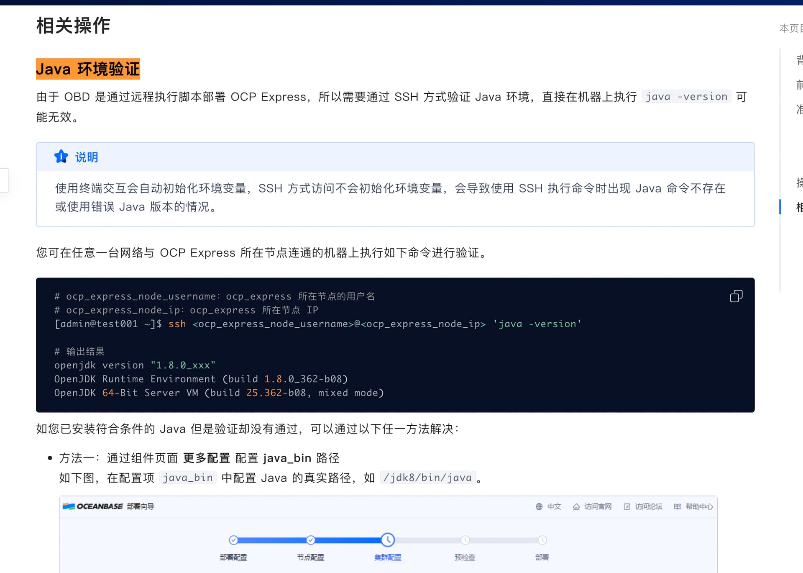Click the java -version inline code
Viewport: 803px width, 573px height.
click(686, 97)
